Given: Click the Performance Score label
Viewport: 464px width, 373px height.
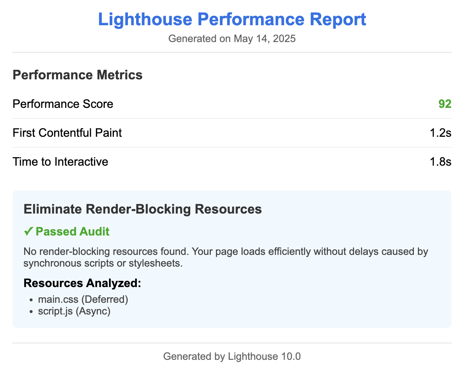Looking at the screenshot, I should coord(63,104).
